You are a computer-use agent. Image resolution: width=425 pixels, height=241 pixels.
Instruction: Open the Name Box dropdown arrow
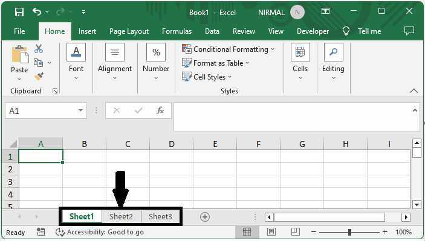point(82,111)
